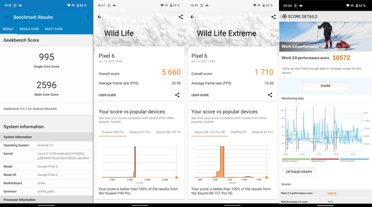
Task: Tap Geekbench 5.4.1 for Android AArch64 text
Action: [30, 109]
